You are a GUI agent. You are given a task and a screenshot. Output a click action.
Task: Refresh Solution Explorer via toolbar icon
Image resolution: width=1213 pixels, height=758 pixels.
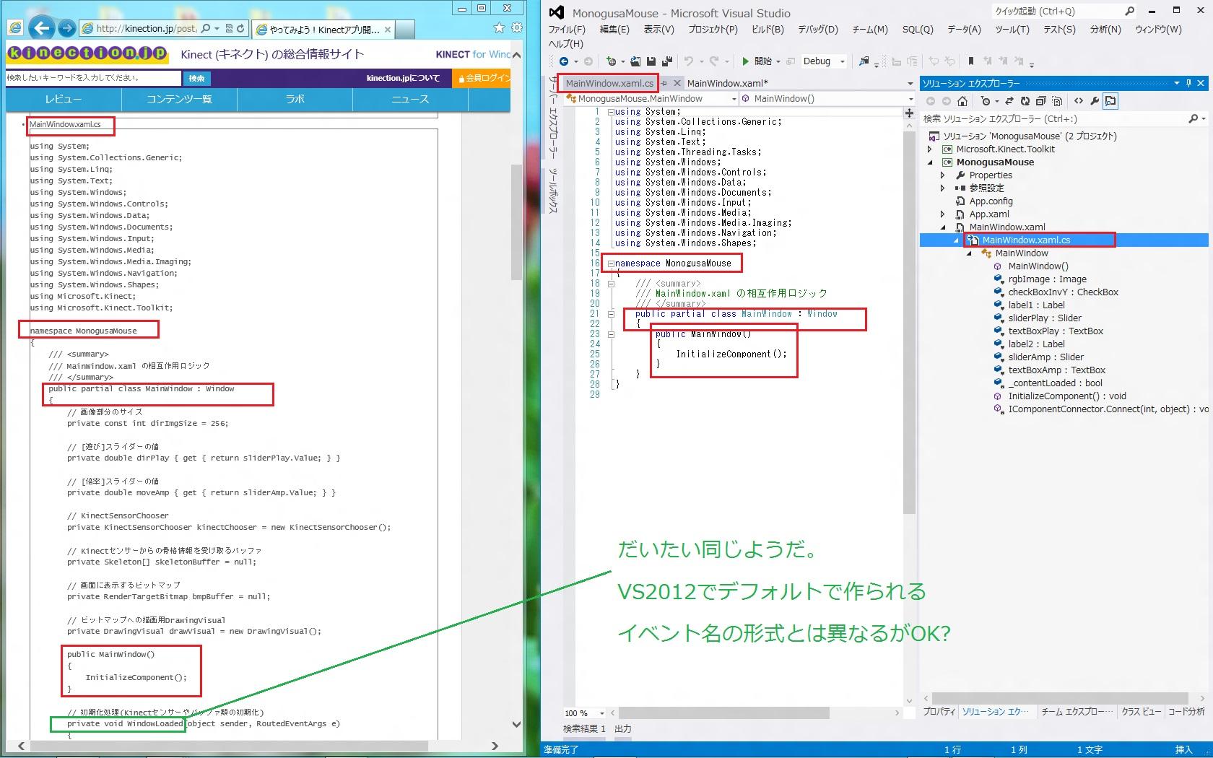tap(1025, 101)
